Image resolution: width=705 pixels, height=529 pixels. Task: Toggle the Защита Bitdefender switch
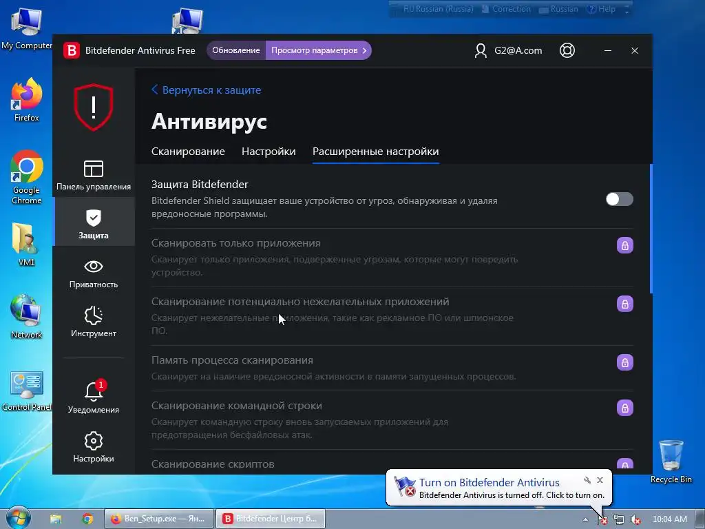click(x=619, y=199)
